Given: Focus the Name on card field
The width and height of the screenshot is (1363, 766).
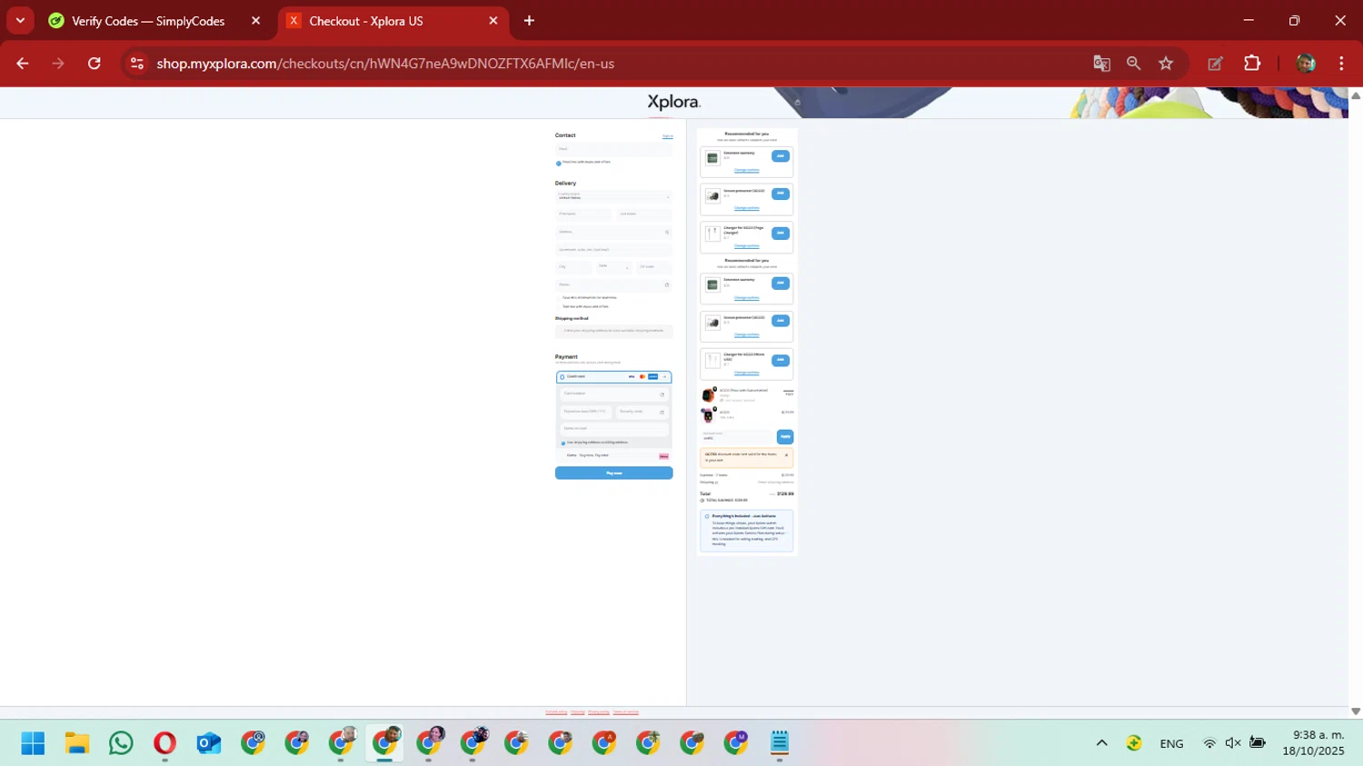Looking at the screenshot, I should pos(613,429).
